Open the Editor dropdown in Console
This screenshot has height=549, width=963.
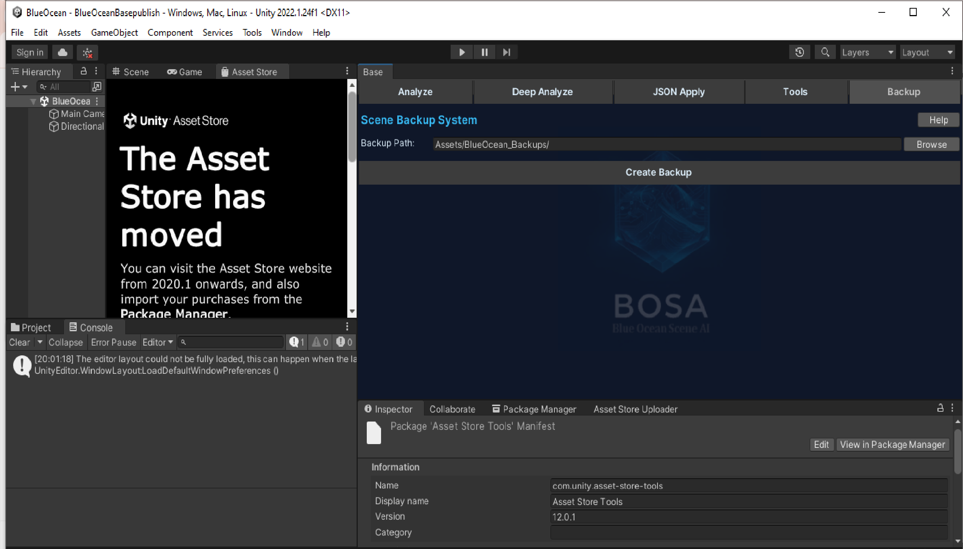click(x=157, y=342)
